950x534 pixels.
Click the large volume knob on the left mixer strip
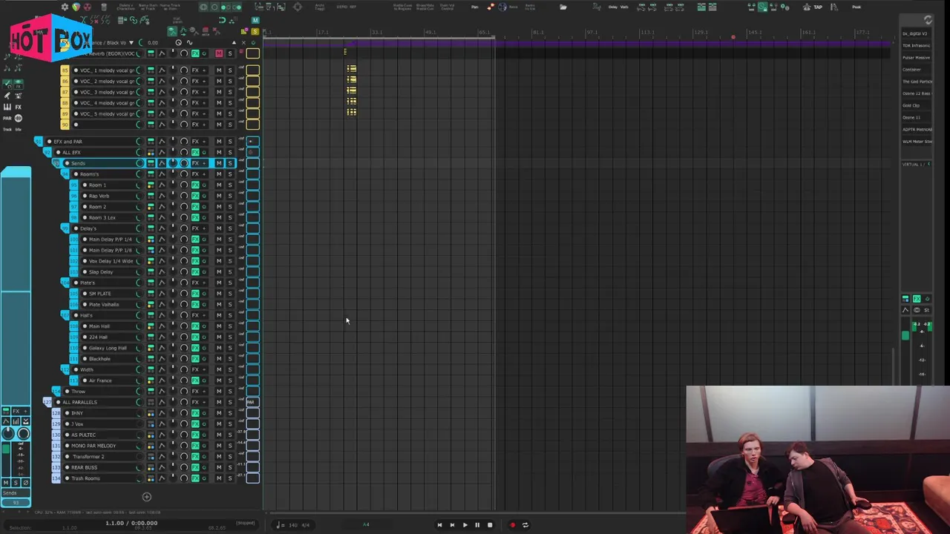(8, 434)
